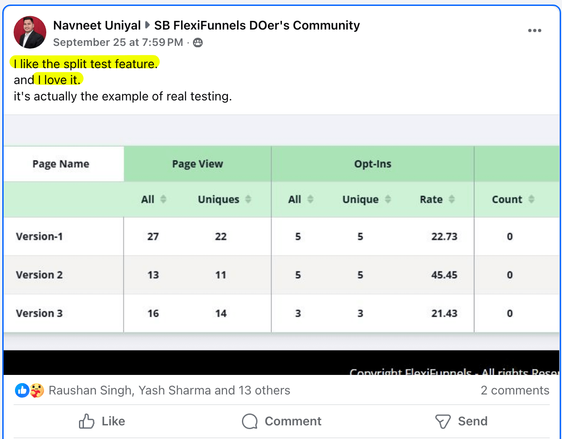Open the 2 comments link

point(515,390)
